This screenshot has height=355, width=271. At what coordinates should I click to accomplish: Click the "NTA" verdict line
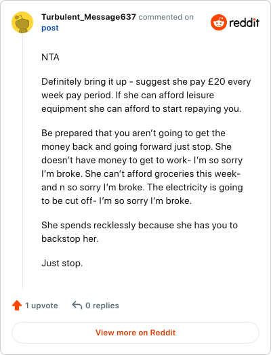pyautogui.click(x=50, y=58)
